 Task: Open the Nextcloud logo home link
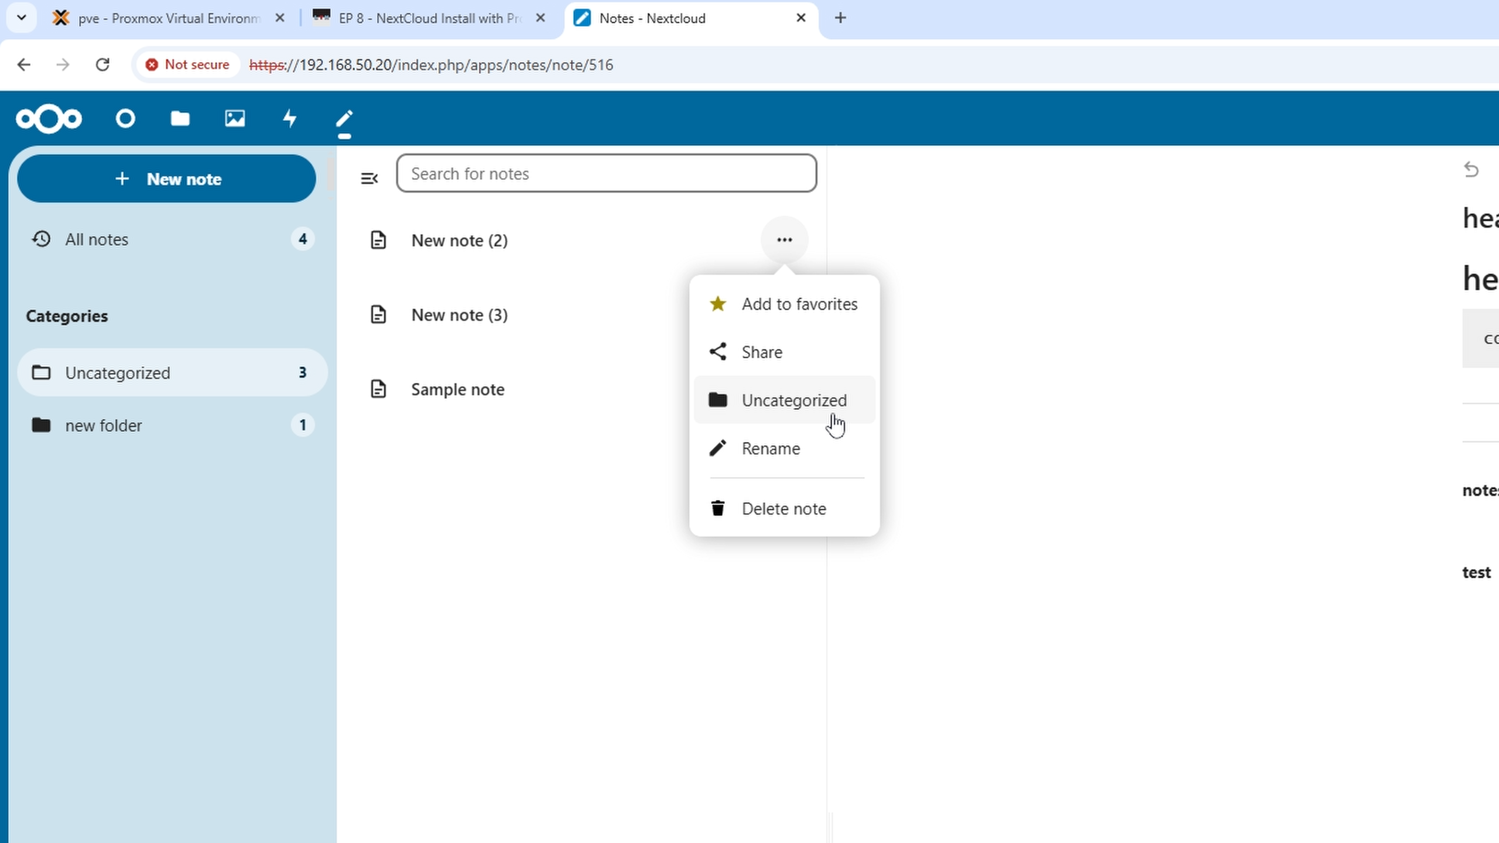pos(49,119)
